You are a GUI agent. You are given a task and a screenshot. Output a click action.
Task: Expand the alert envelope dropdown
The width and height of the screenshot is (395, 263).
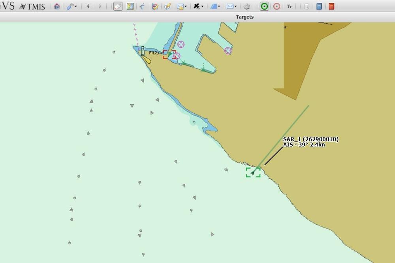click(x=182, y=6)
